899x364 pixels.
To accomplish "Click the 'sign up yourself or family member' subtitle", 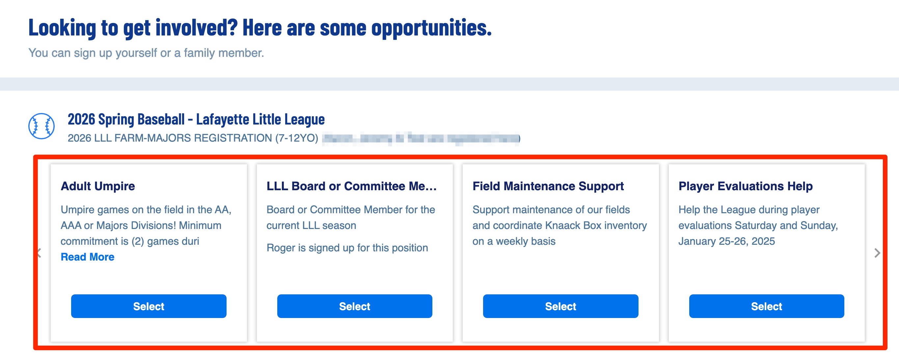I will [x=146, y=53].
